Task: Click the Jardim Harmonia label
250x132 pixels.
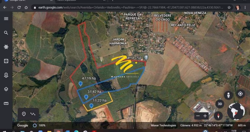Action: 118,41
